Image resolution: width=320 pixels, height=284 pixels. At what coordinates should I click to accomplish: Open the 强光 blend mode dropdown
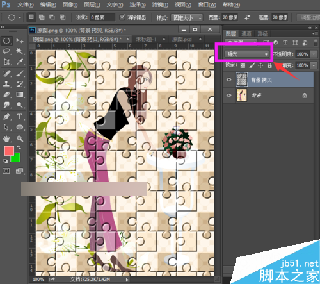click(247, 54)
